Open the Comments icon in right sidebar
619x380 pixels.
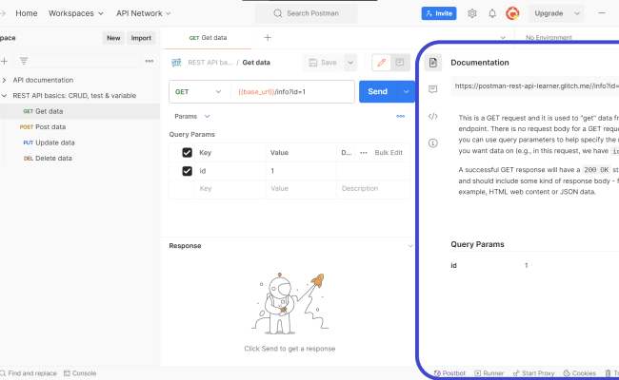point(433,89)
